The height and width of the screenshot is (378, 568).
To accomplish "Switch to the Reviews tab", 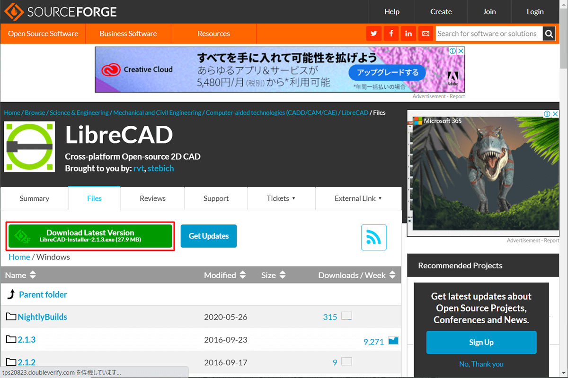I will coord(152,198).
